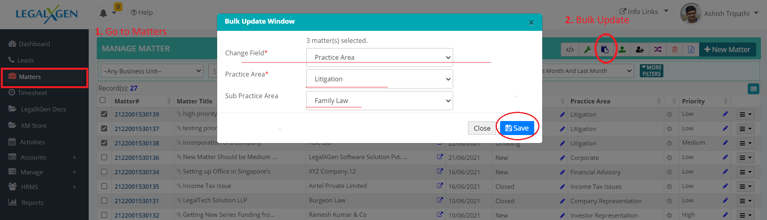Open matter link 2122001530134
Screen dimensions: 767x220
pos(137,172)
